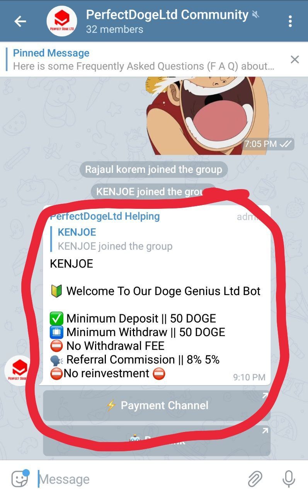Viewport: 308px width, 495px height.
Task: Tap the PerfectDogeLtd Community title
Action: [167, 15]
